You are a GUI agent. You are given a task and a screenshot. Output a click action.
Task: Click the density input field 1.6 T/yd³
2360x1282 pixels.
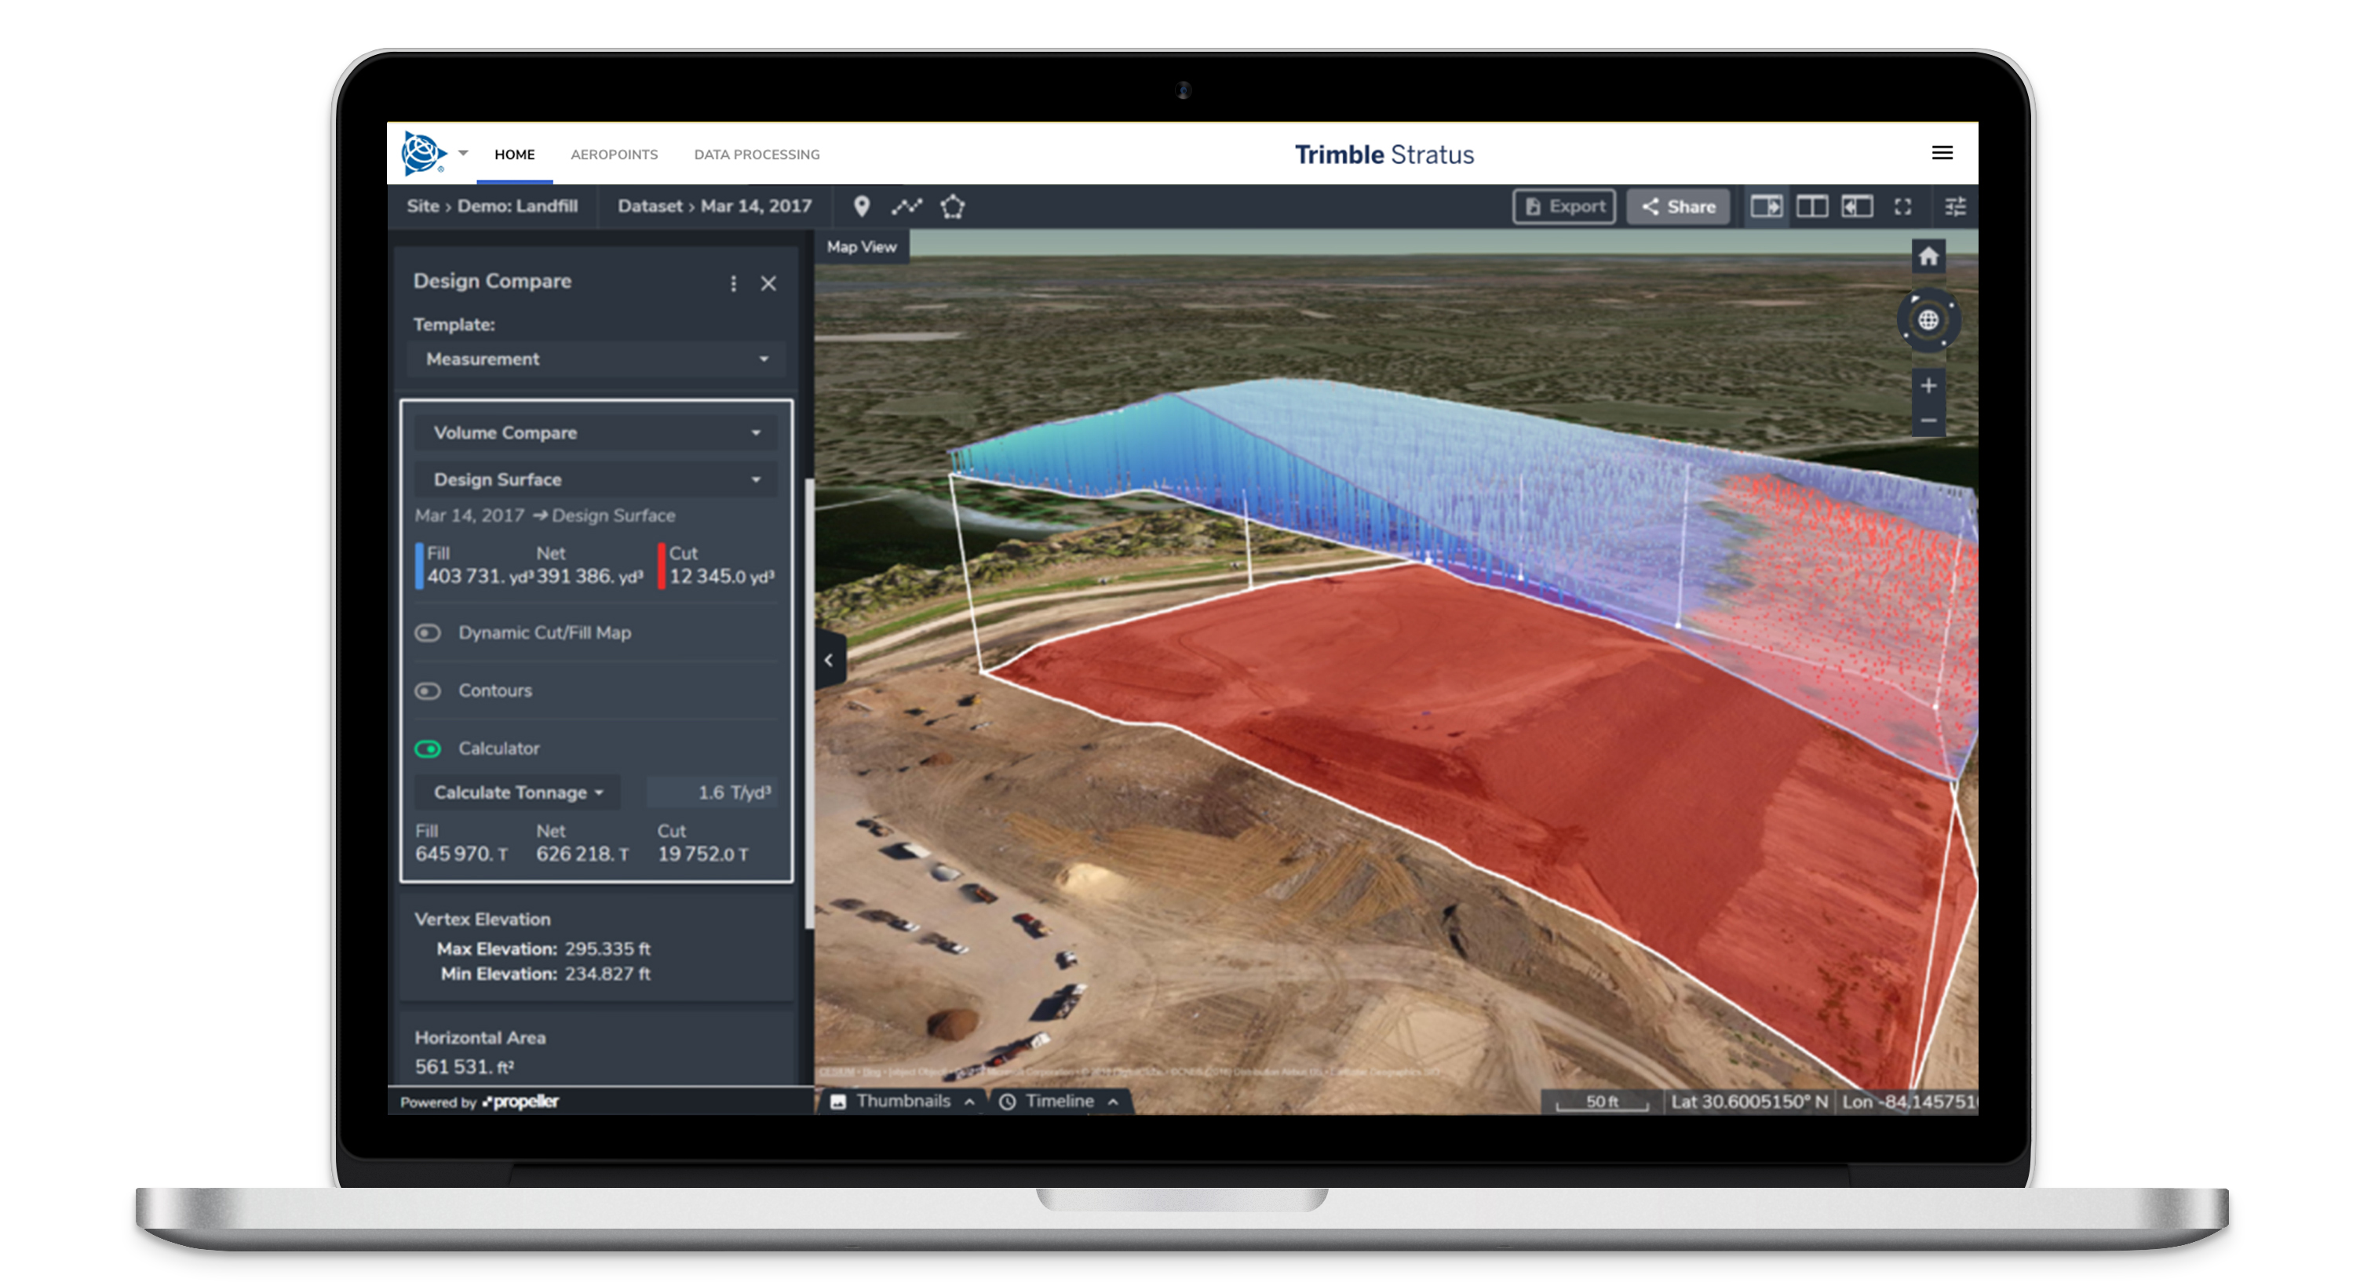coord(712,792)
